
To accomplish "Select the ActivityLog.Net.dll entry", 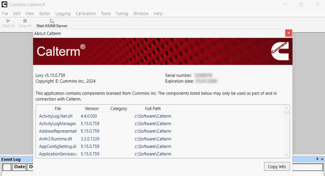I will tap(56, 116).
